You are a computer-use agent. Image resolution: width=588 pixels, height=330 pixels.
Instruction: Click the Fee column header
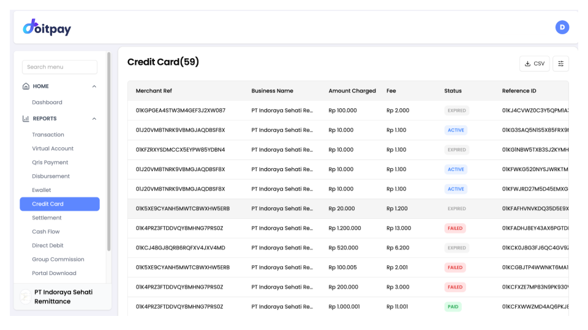coord(391,91)
